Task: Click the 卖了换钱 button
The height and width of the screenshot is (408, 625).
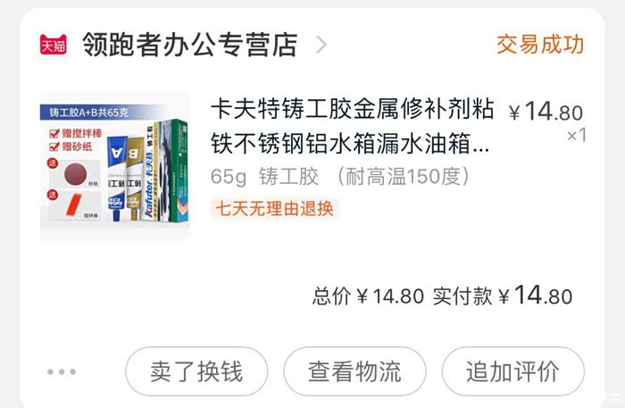Action: pos(196,371)
